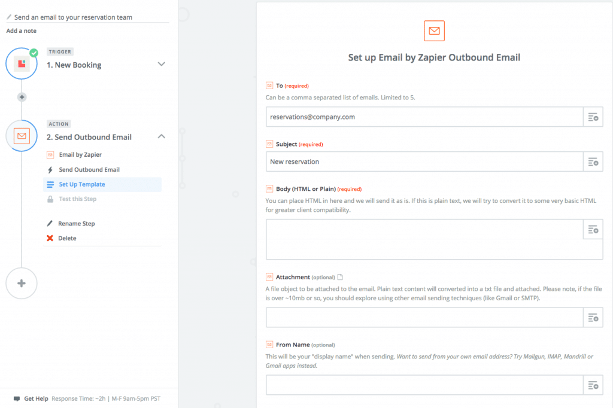Screen dimensions: 613x408
Task: Click the small envelope icon beside To label
Action: tap(269, 85)
